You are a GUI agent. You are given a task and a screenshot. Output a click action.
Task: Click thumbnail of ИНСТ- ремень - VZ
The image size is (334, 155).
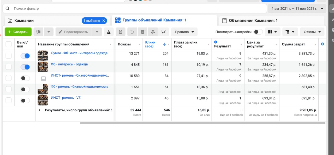coord(43,100)
